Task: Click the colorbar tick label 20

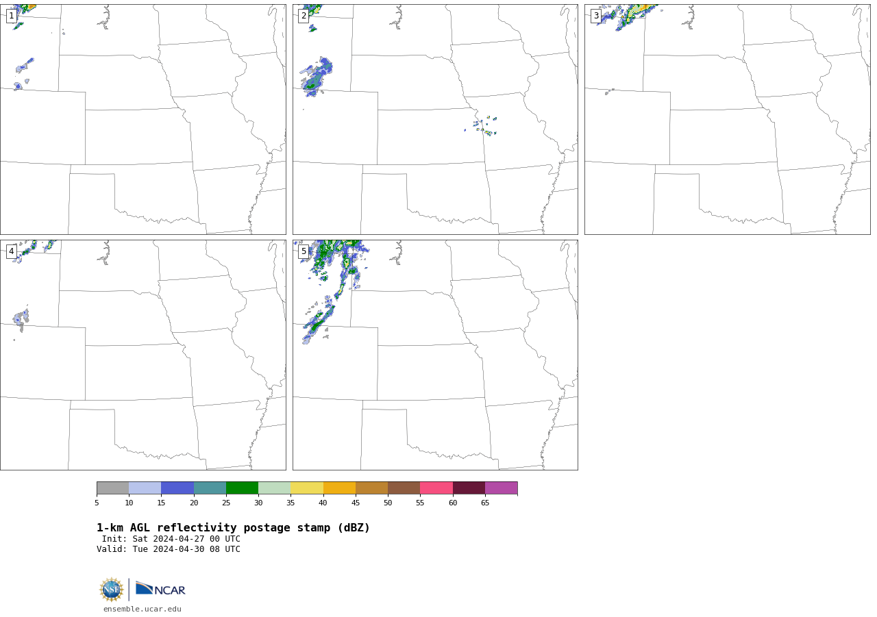Action: pyautogui.click(x=194, y=503)
